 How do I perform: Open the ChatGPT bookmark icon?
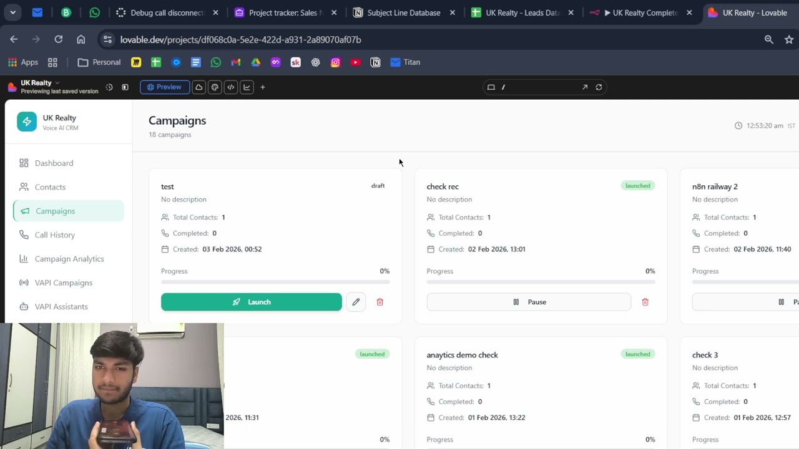[x=316, y=62]
